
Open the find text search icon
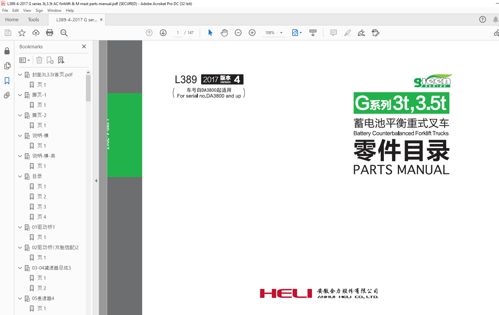tap(64, 33)
